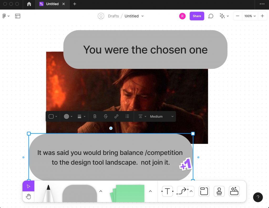The width and height of the screenshot is (269, 208).
Task: Expand the connector options chevron
Action: point(191,191)
